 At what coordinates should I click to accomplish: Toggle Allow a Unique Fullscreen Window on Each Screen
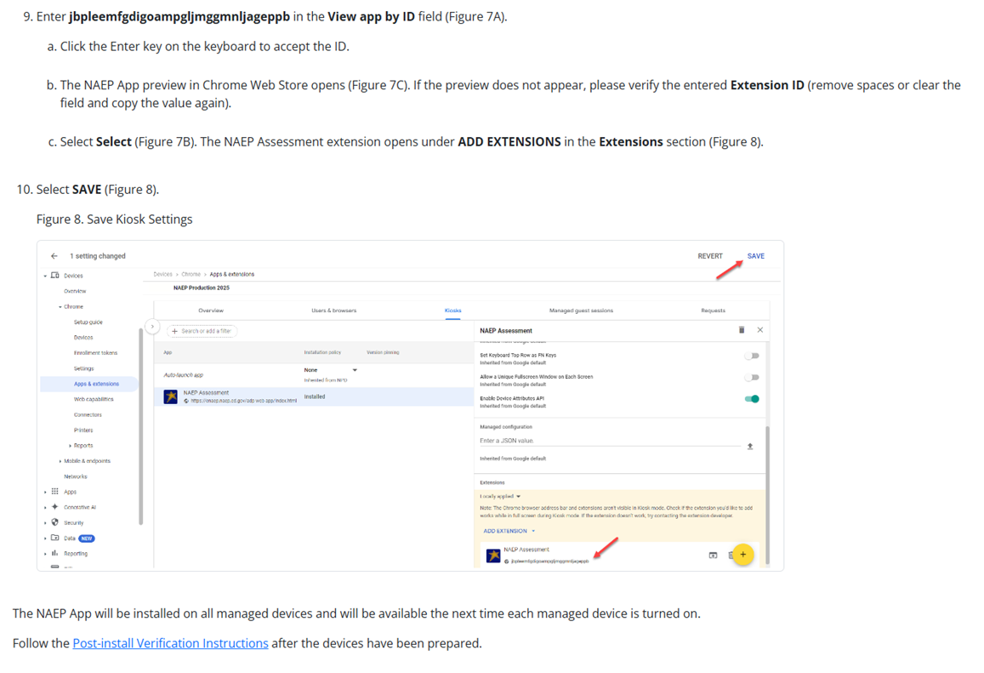pyautogui.click(x=752, y=377)
